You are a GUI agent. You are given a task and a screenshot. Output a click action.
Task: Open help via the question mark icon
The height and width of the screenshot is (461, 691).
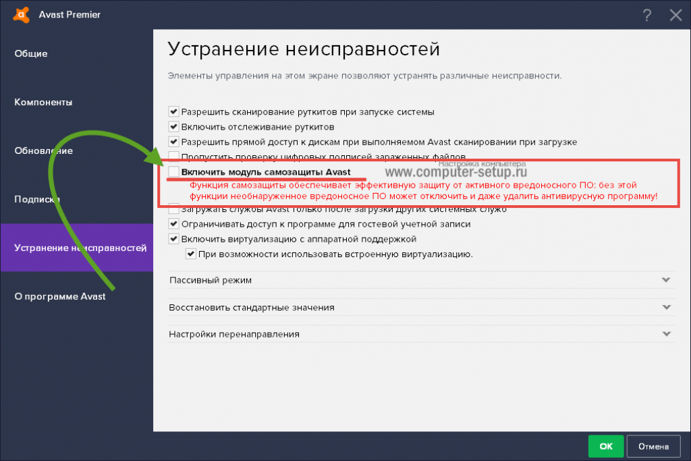(646, 16)
